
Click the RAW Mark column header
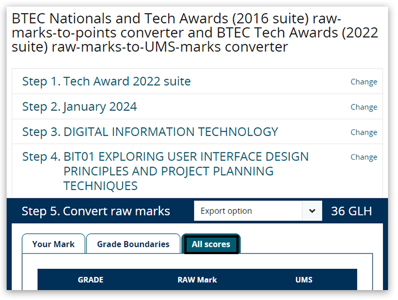(197, 280)
